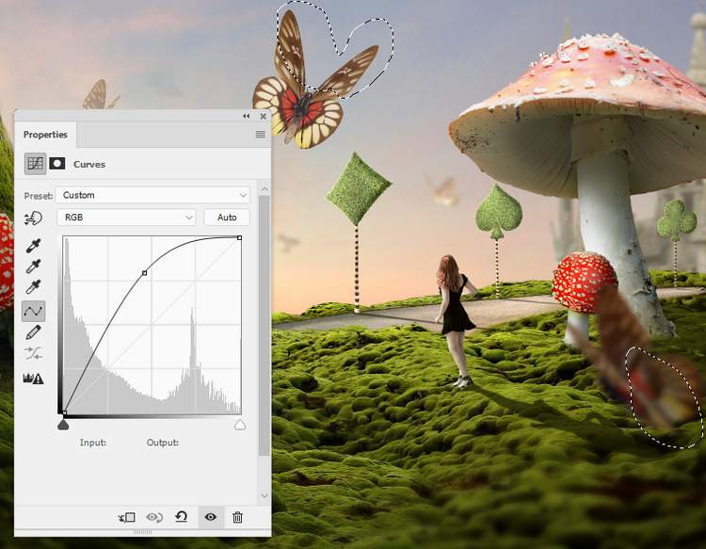Toggle Curves layer visibility eye icon
The image size is (706, 549).
click(210, 517)
